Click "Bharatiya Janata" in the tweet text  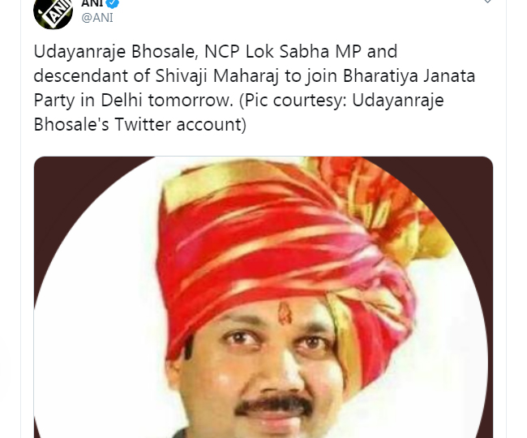[409, 76]
